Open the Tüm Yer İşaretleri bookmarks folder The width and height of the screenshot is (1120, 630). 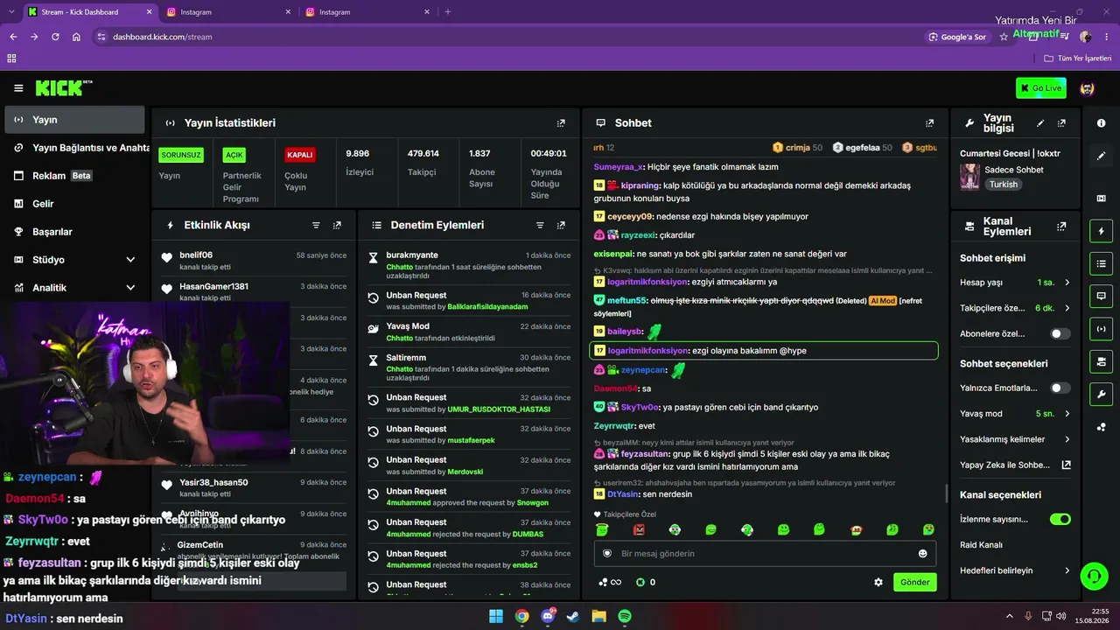tap(1078, 59)
